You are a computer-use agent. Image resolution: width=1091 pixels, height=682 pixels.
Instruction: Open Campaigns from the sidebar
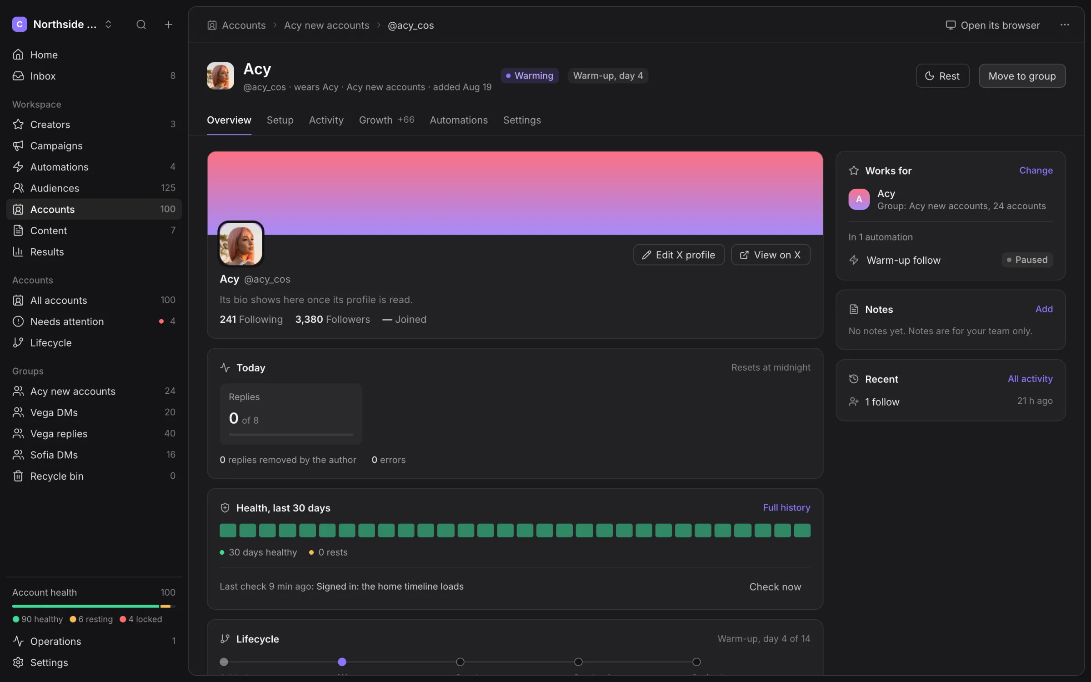[x=94, y=145]
